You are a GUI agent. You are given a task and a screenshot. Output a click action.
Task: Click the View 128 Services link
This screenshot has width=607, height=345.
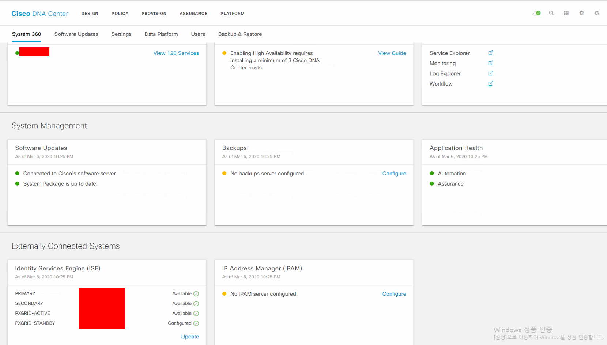(x=176, y=53)
